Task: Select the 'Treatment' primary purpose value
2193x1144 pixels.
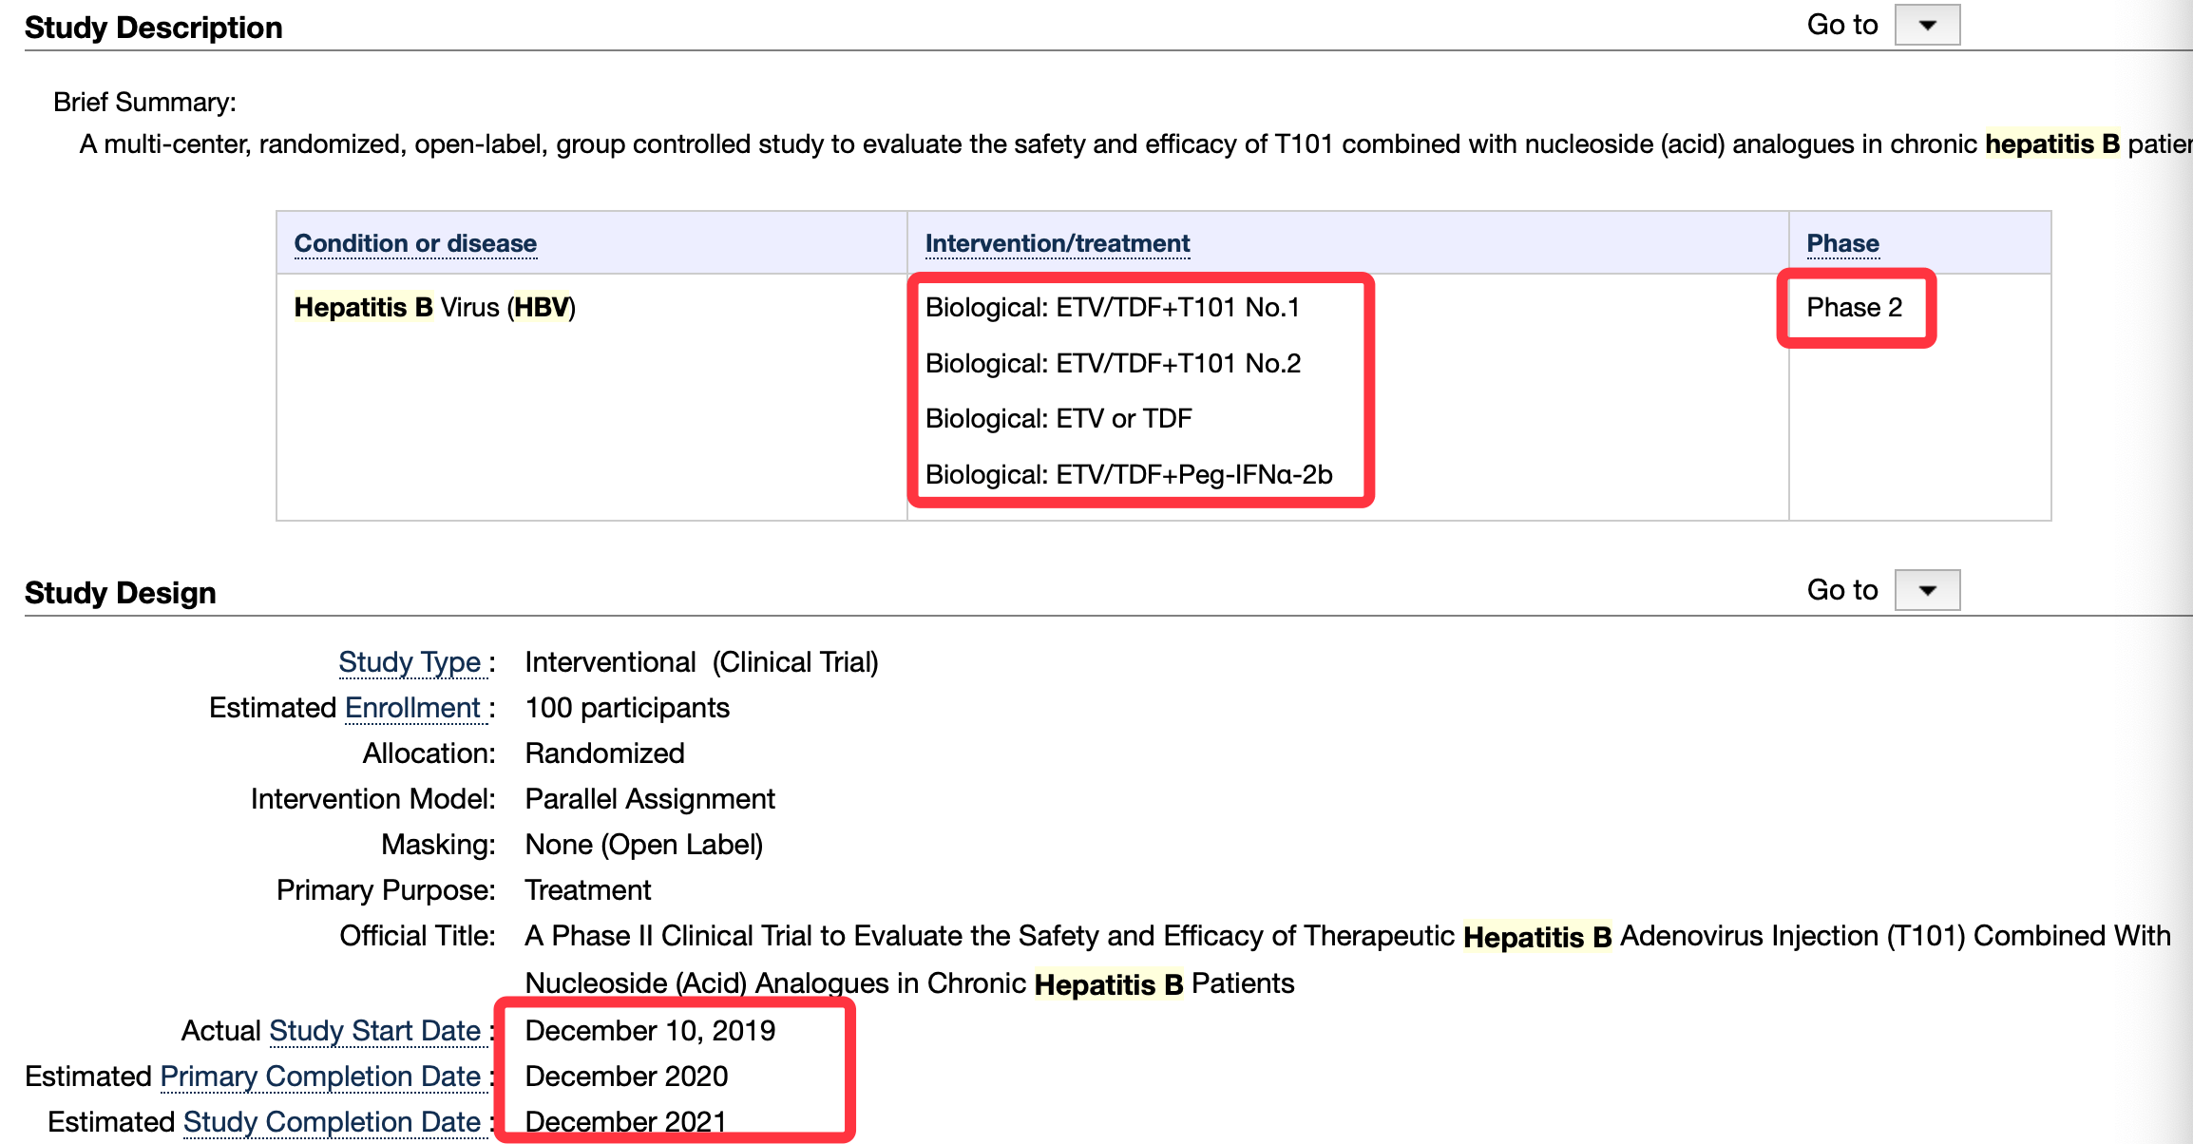Action: [x=587, y=890]
